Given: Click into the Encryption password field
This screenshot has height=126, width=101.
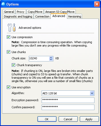Looking at the screenshot, I should coord(68,100).
